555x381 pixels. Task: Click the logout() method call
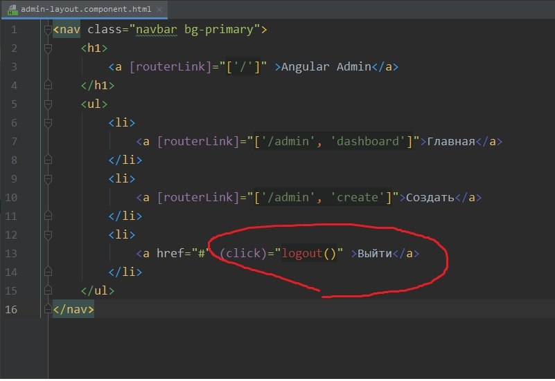[308, 254]
